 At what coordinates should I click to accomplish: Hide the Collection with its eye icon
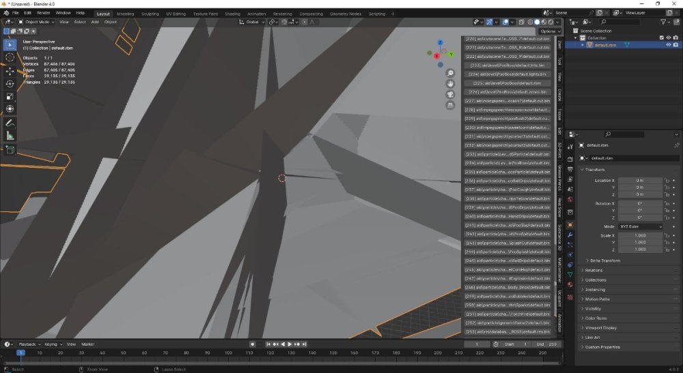click(669, 38)
